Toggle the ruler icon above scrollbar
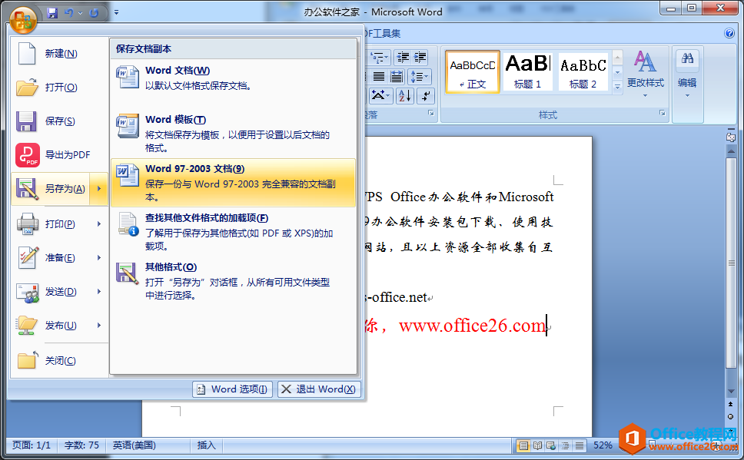Viewport: 744px width, 460px height. pyautogui.click(x=731, y=136)
